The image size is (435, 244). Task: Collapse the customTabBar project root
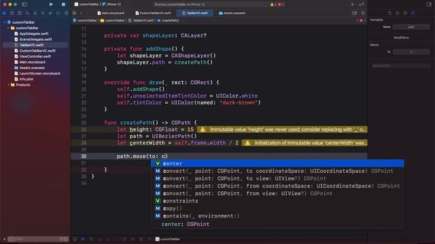tap(5, 22)
